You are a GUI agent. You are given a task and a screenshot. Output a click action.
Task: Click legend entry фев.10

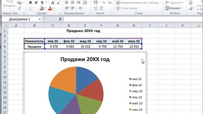135,85
